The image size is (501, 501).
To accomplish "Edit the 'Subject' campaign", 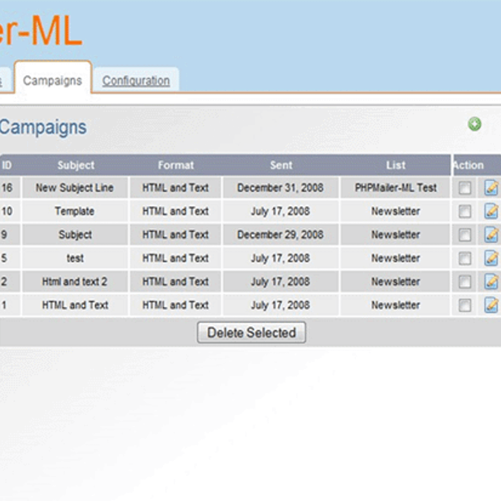I will click(x=491, y=235).
